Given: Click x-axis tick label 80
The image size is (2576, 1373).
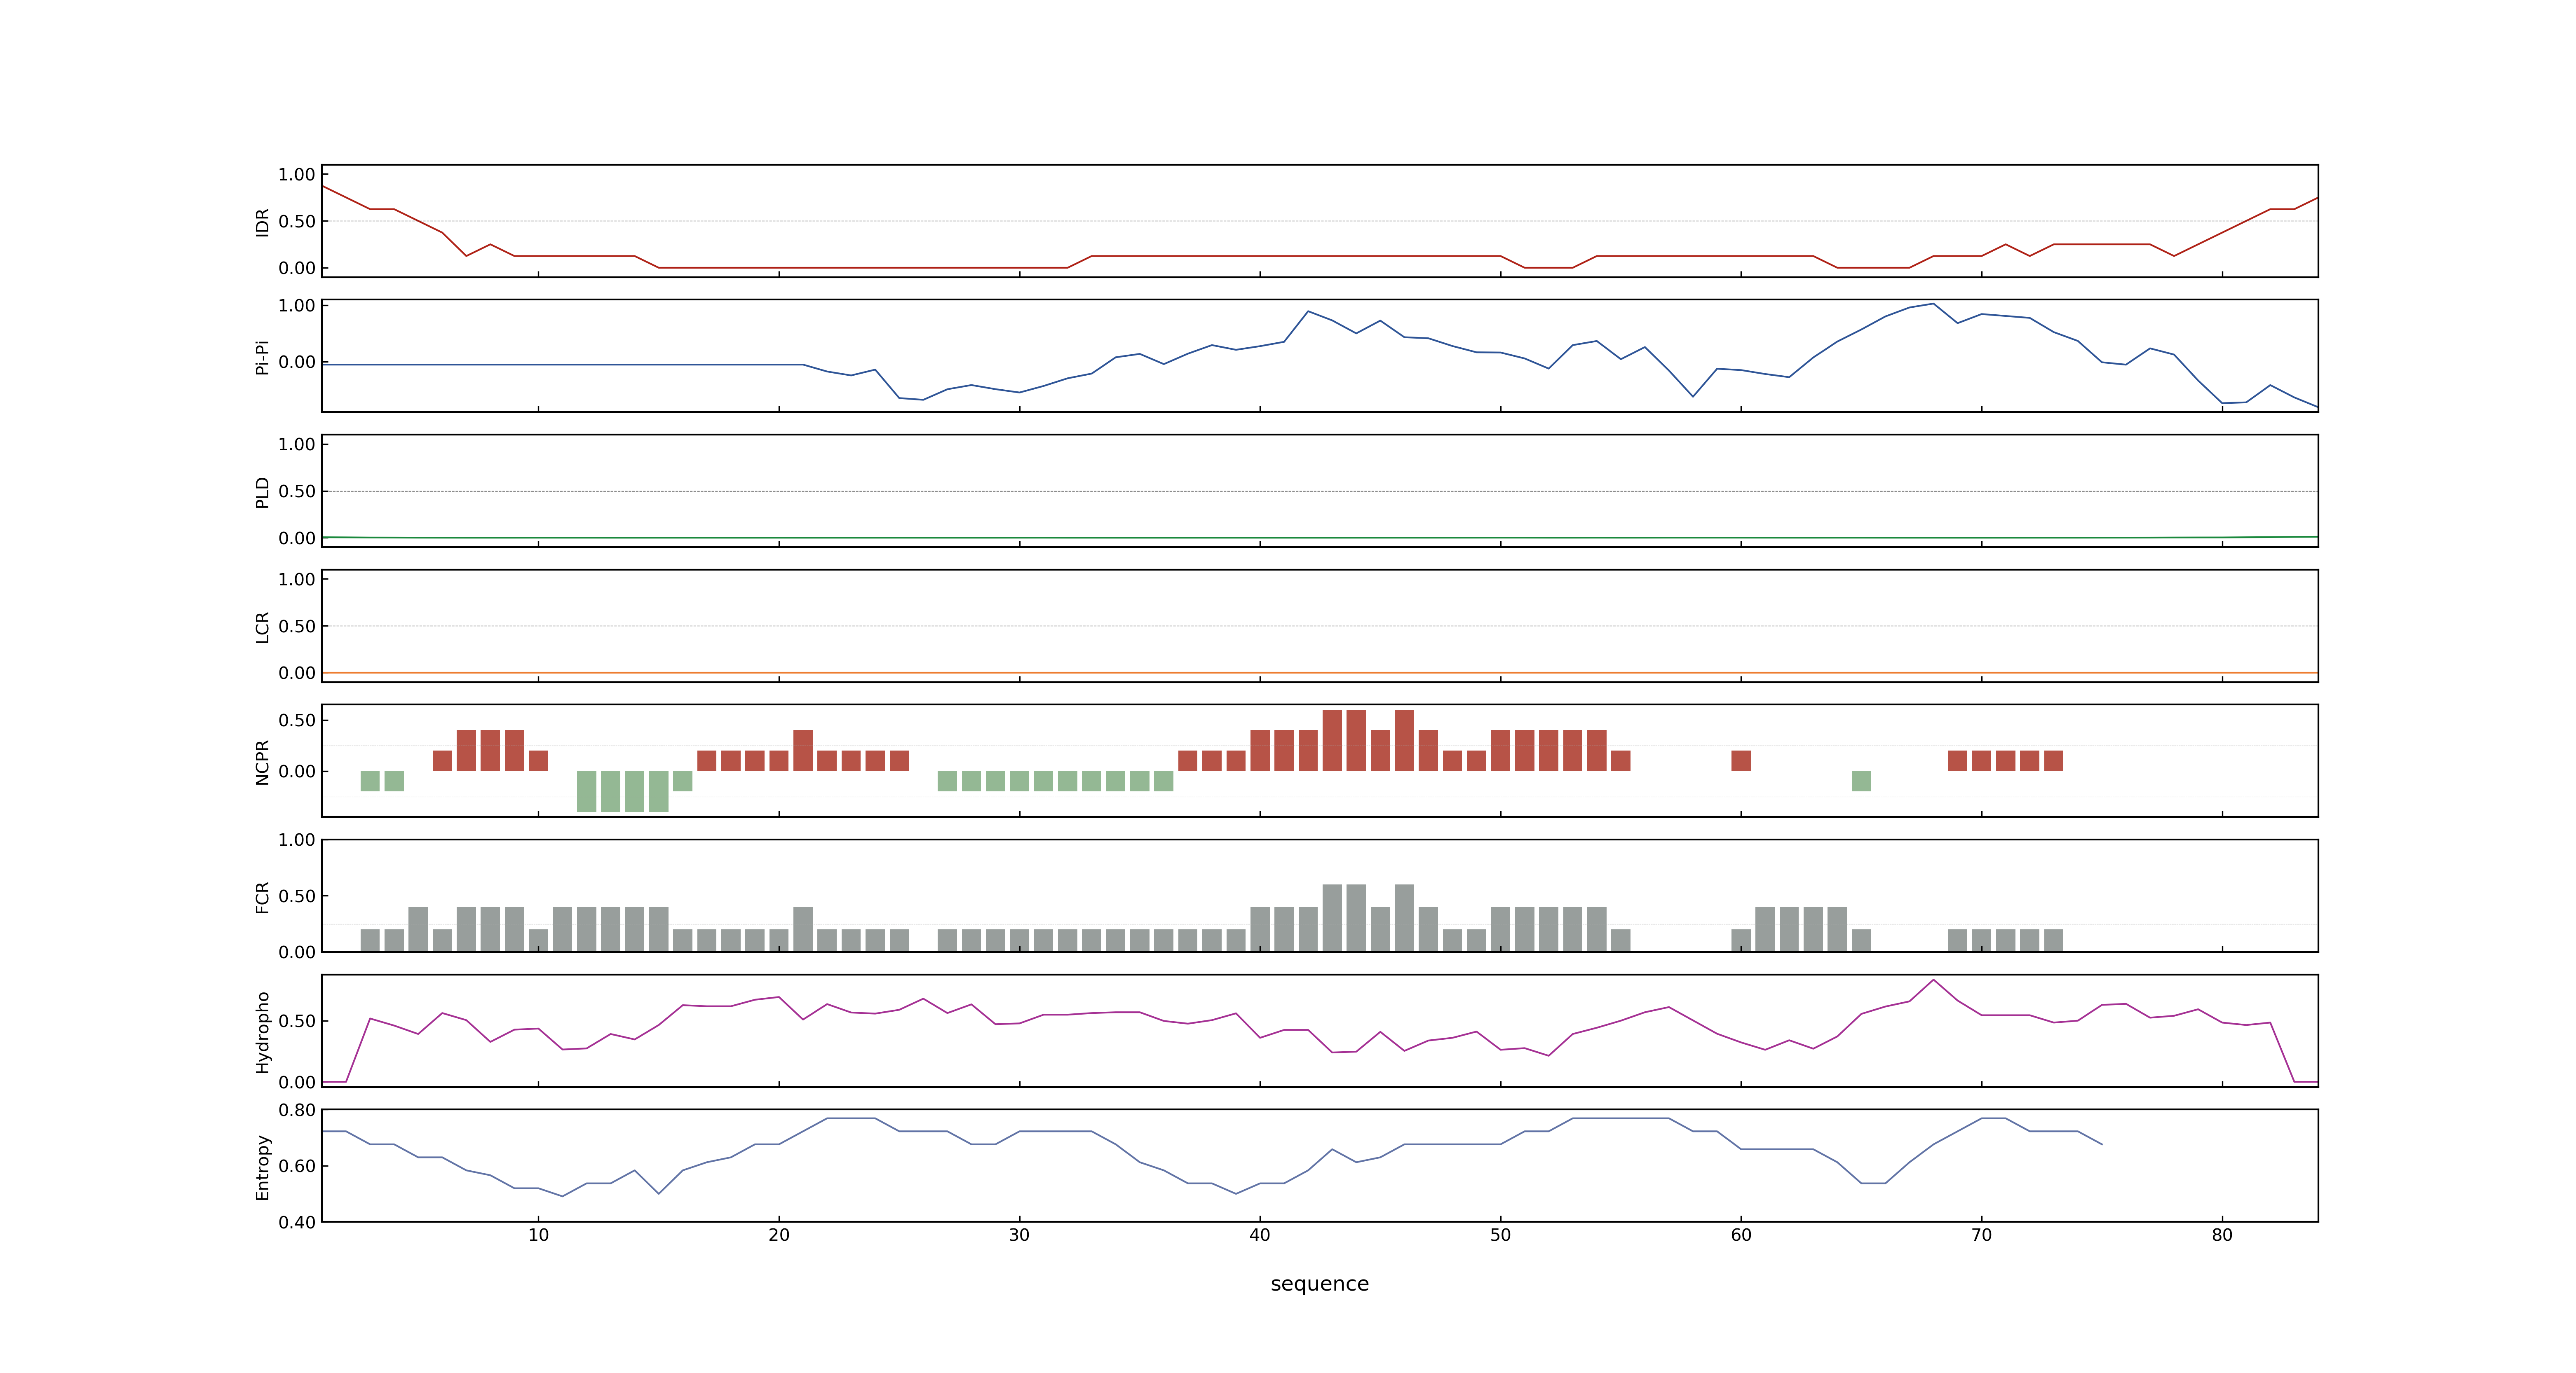Looking at the screenshot, I should [x=2222, y=1235].
